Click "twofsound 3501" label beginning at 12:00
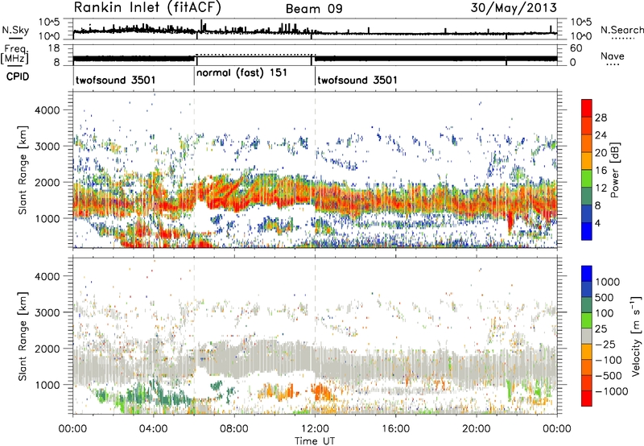Screen dimensions: 644x446 coord(357,80)
